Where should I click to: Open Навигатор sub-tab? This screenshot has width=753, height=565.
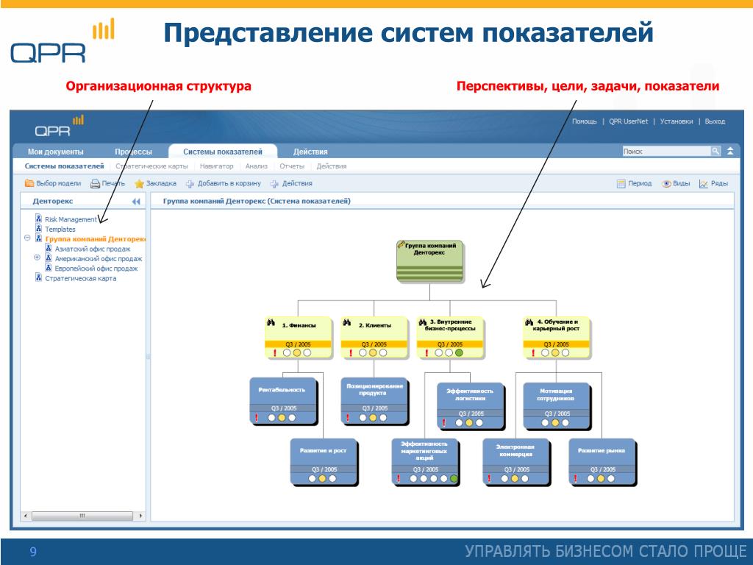coord(217,166)
